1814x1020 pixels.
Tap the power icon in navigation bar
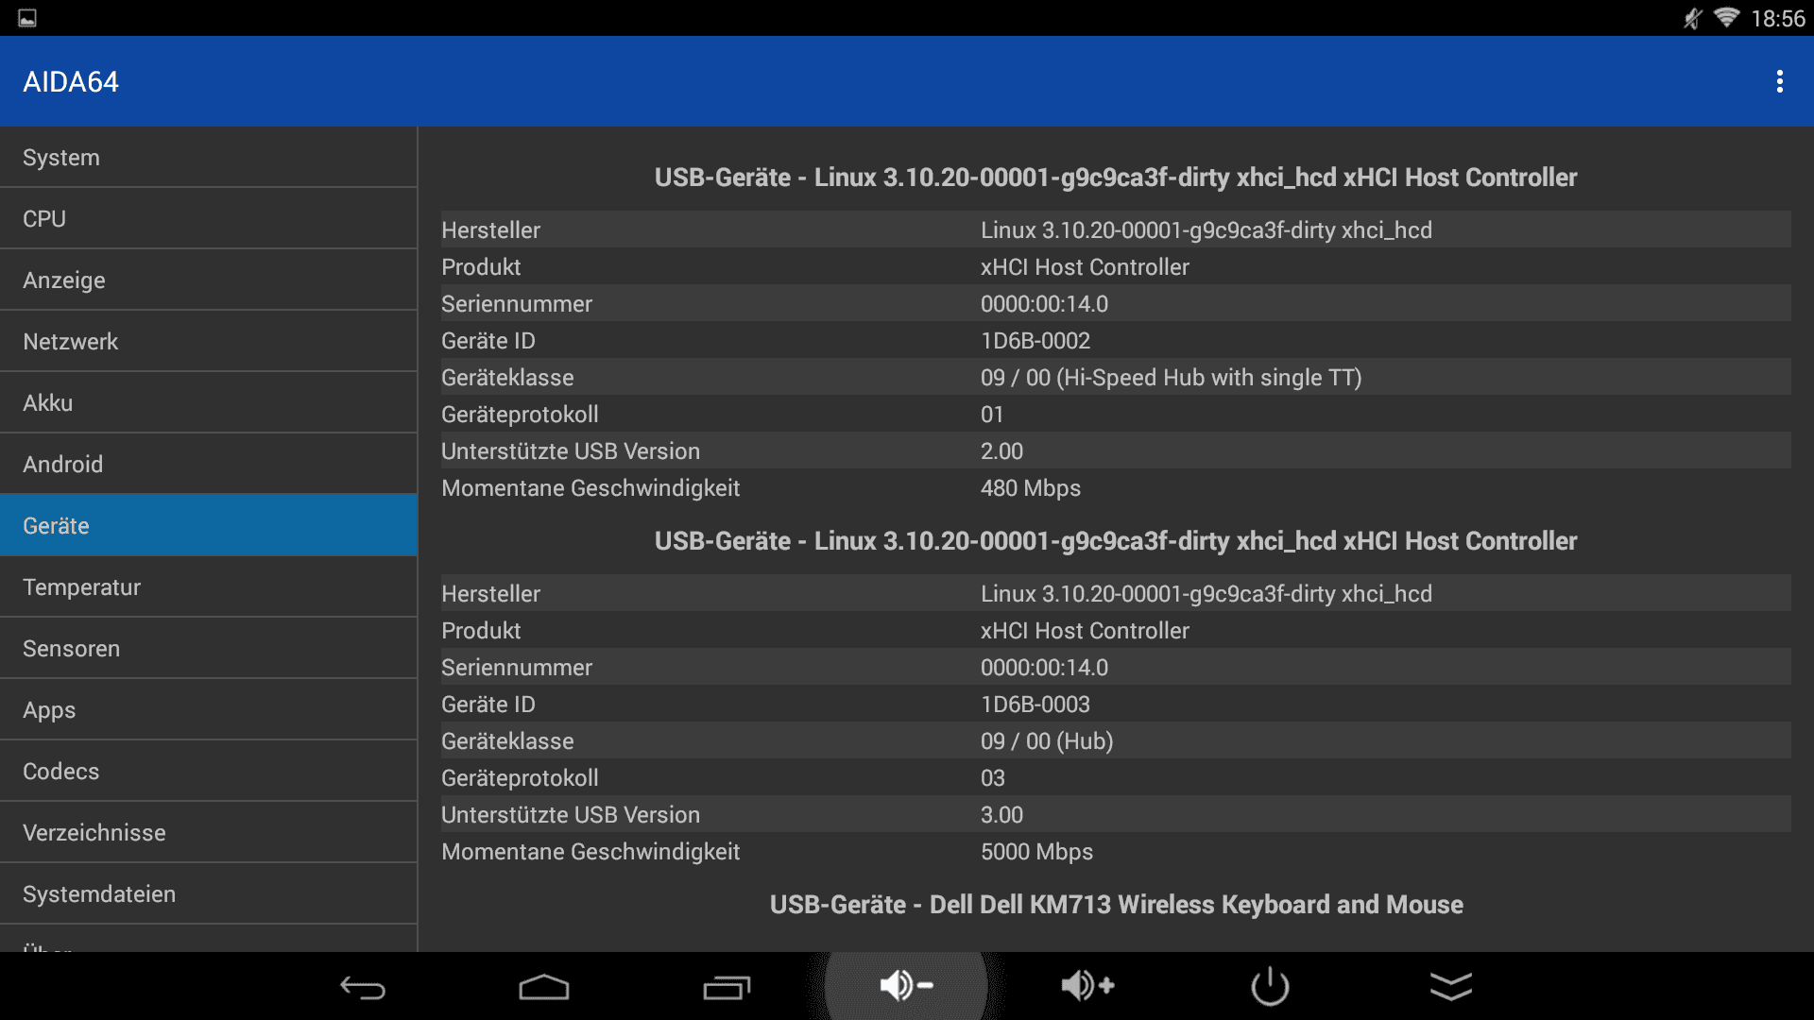[1270, 986]
